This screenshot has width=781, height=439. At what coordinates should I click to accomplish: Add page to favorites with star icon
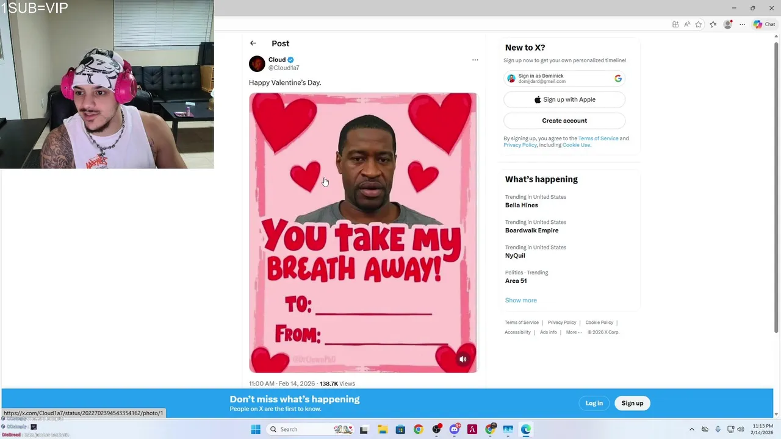point(699,24)
